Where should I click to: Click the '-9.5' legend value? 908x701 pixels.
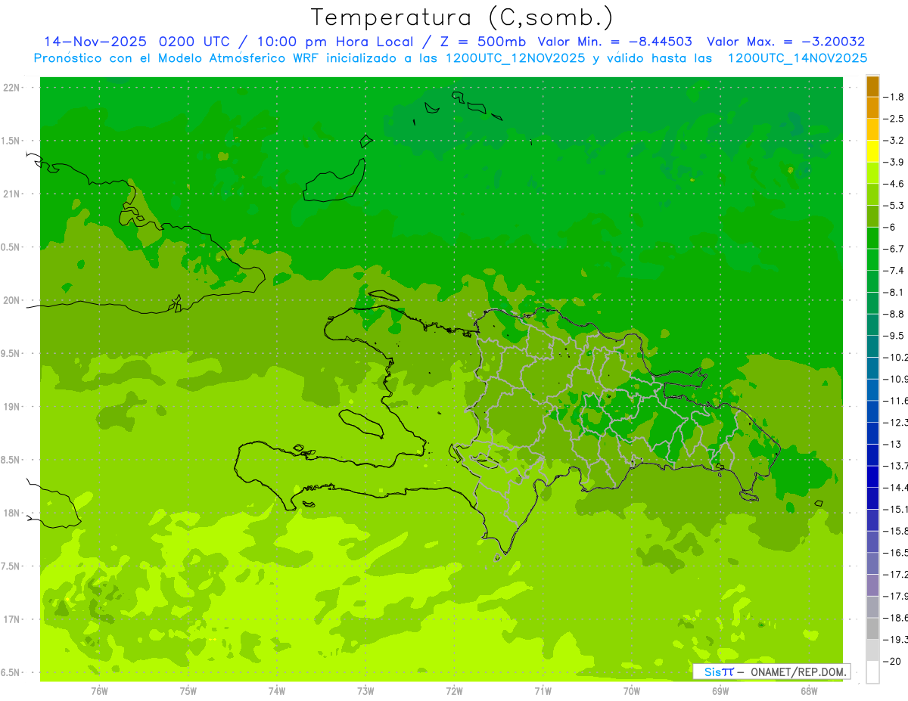coord(894,336)
